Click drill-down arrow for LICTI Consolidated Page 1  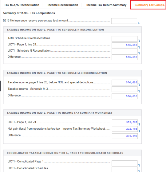point(139,166)
